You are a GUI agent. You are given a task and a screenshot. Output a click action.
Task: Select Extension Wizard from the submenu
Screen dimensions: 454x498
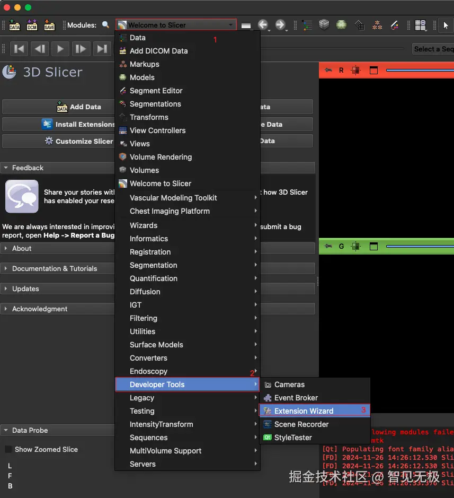[304, 411]
